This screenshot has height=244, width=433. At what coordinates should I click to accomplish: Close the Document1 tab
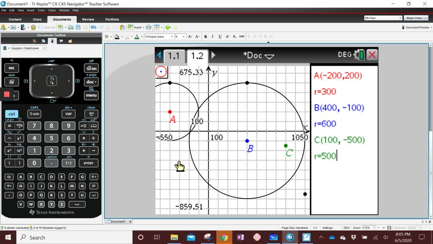[x=130, y=222]
